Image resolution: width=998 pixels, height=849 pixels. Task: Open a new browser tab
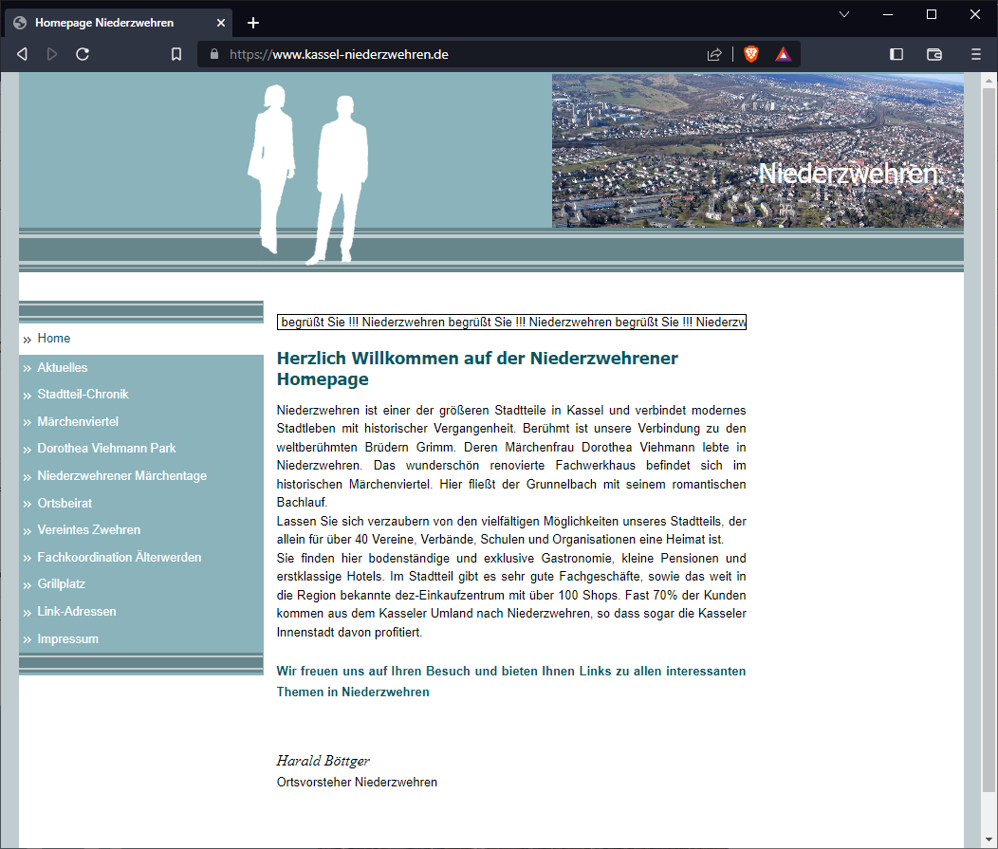click(x=252, y=22)
